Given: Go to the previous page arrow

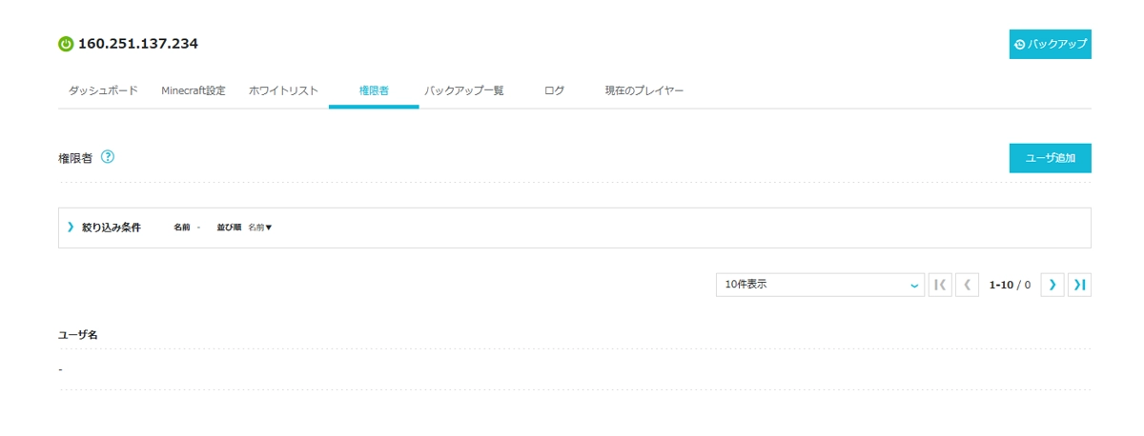Looking at the screenshot, I should point(967,285).
